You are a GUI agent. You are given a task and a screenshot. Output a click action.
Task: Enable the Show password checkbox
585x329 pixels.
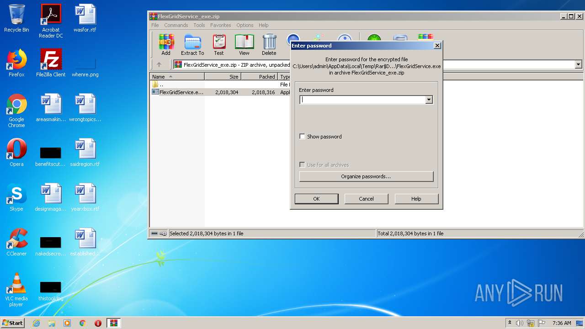(302, 137)
